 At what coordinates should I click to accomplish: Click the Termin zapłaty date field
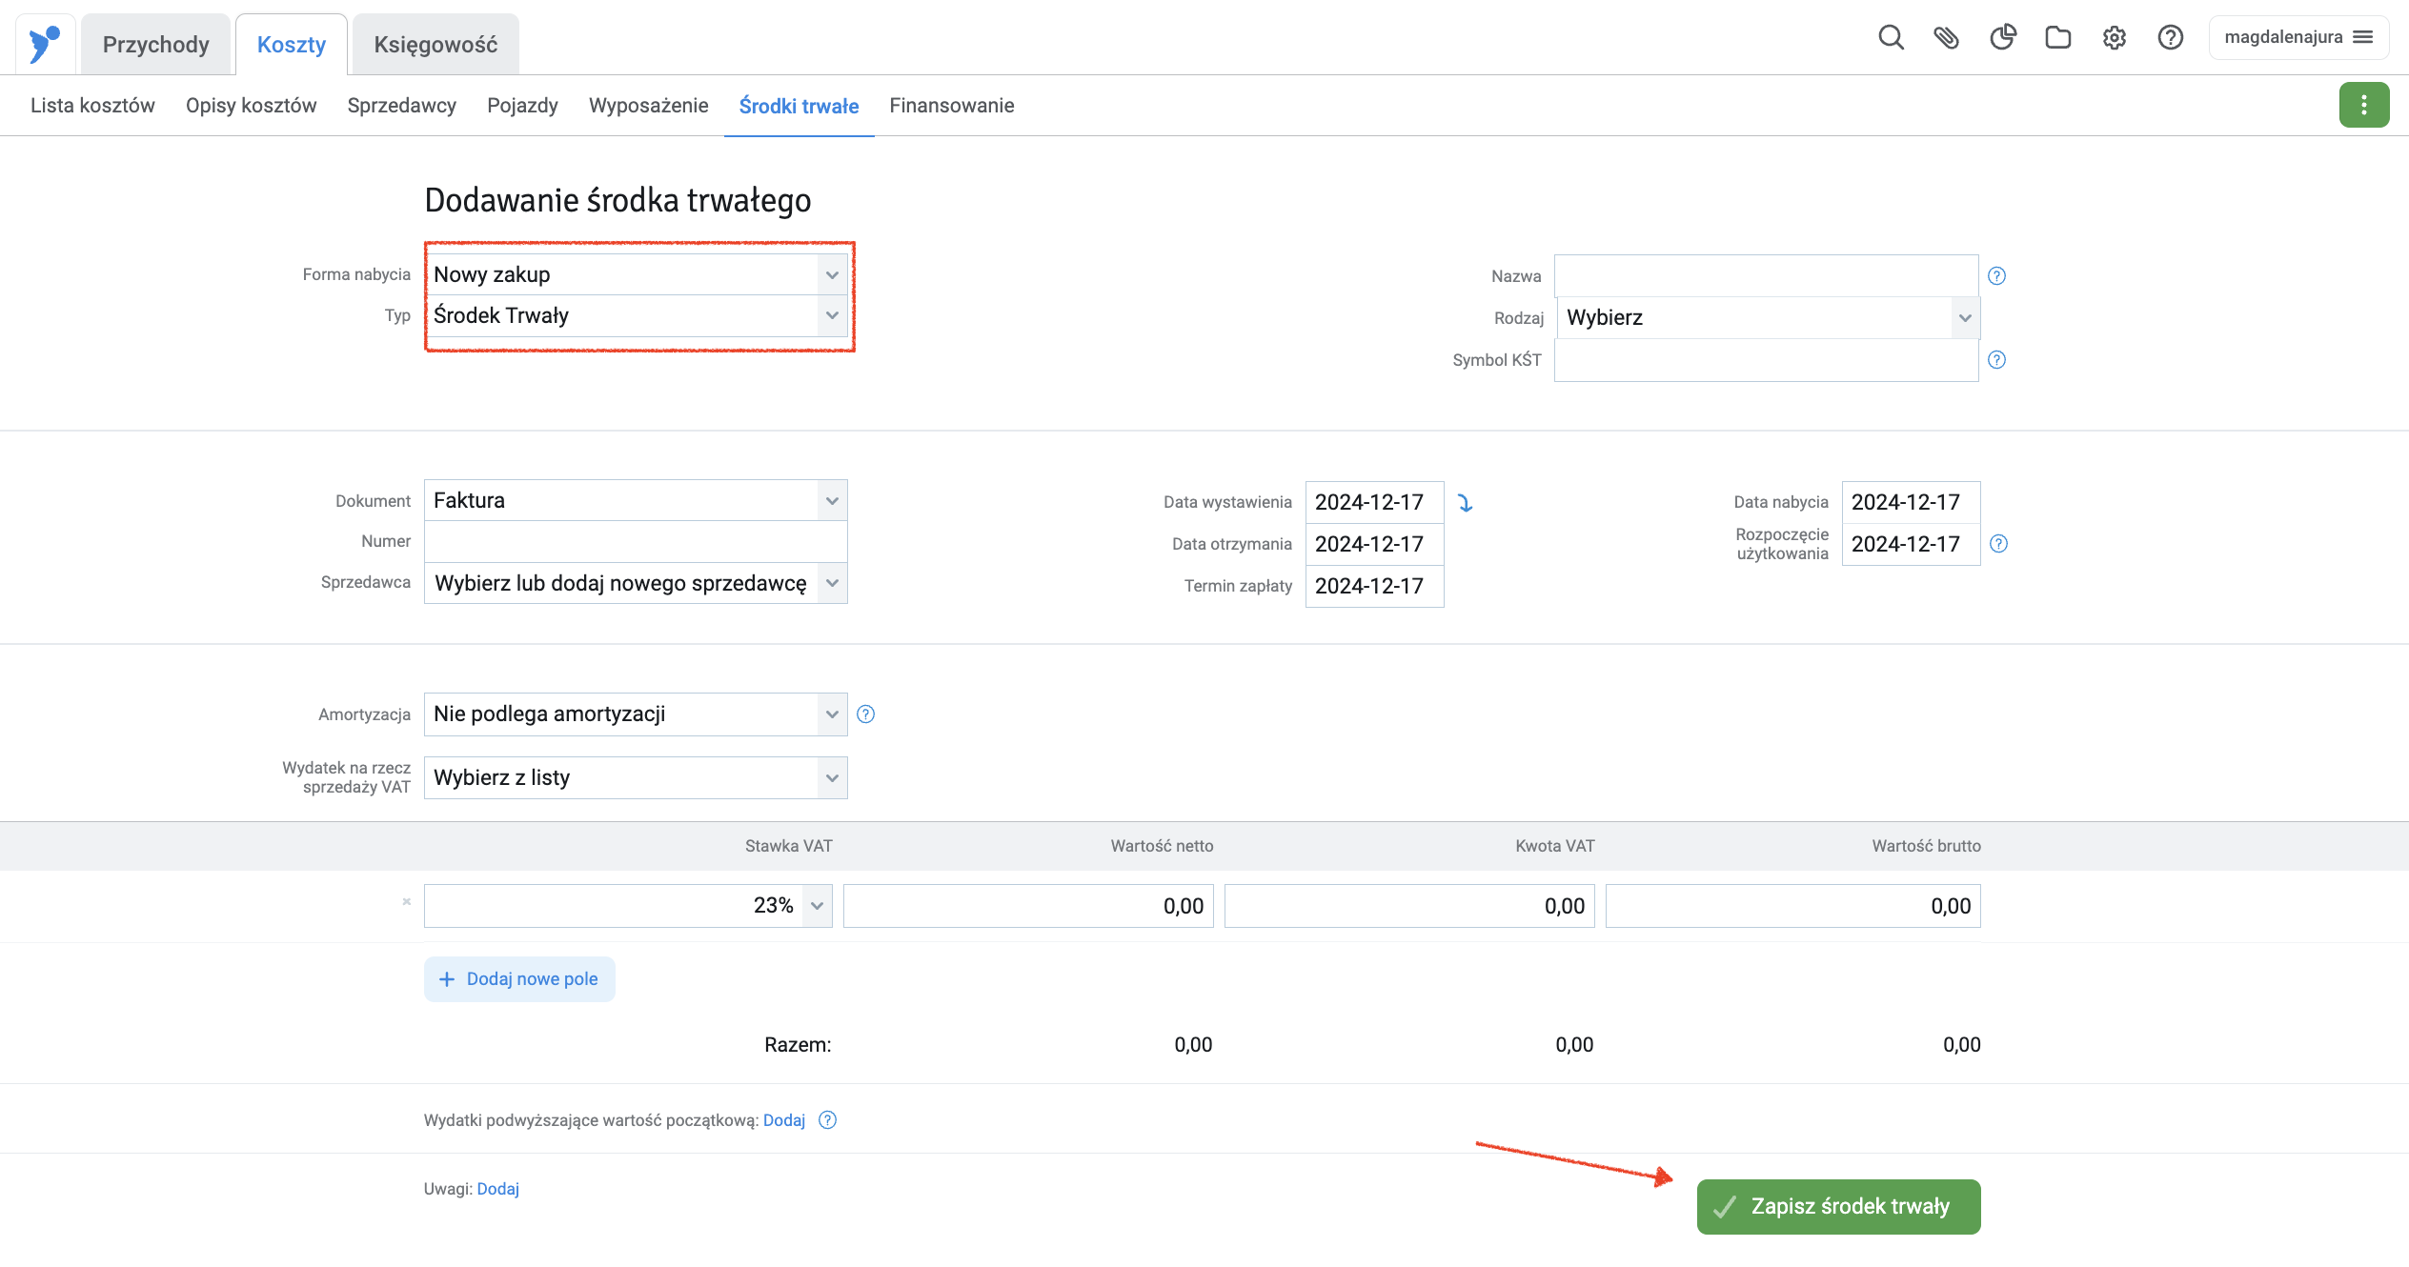click(1375, 586)
